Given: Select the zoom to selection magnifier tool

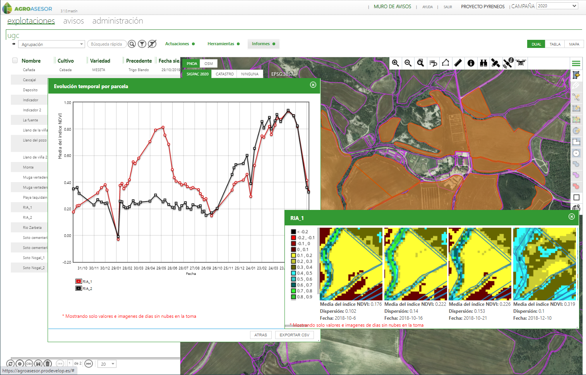Looking at the screenshot, I should click(420, 63).
